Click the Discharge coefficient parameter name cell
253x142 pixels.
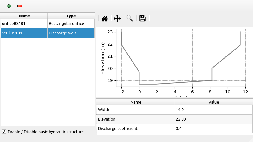click(x=136, y=128)
